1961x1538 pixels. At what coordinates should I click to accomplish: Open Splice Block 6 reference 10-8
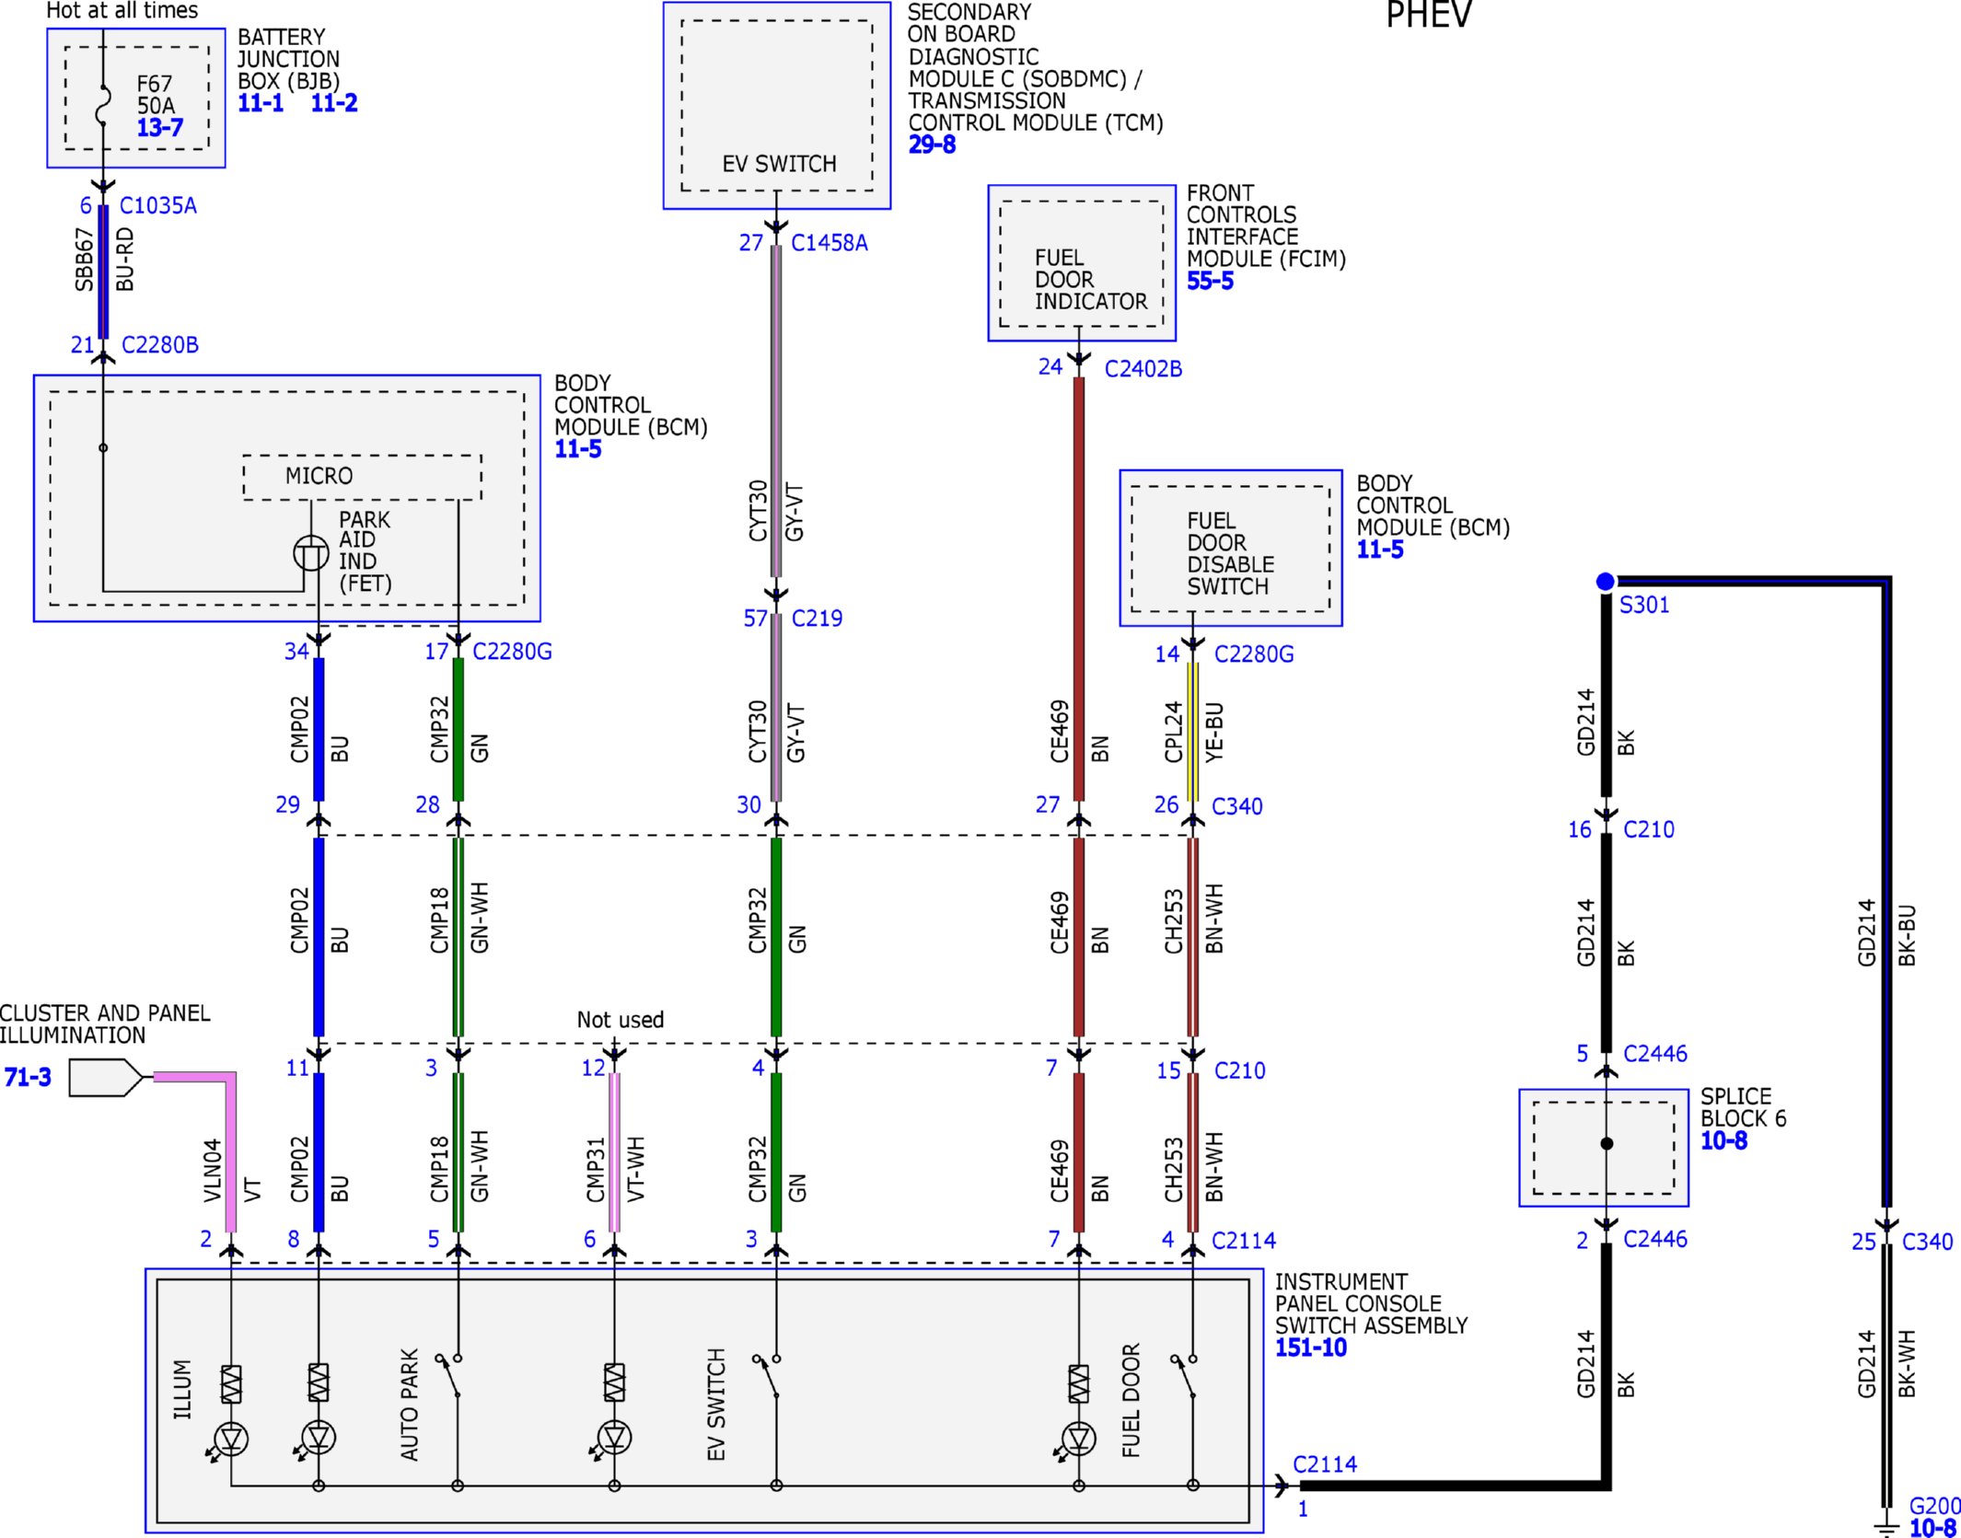1723,1140
